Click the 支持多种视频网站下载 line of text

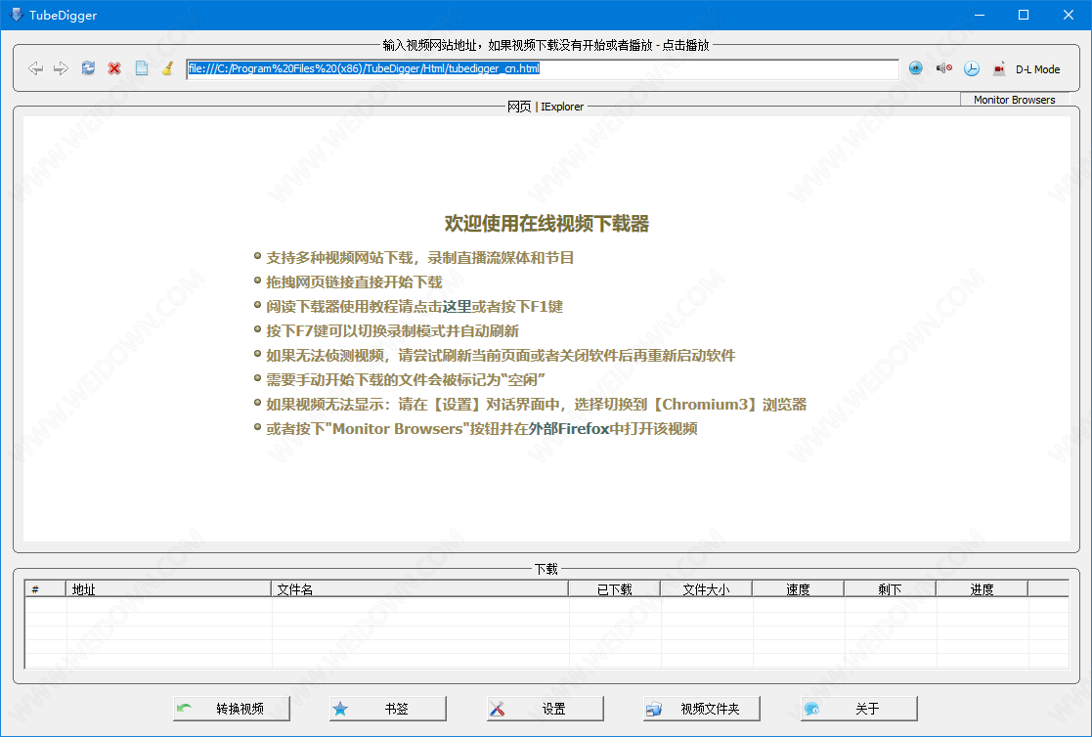point(420,258)
